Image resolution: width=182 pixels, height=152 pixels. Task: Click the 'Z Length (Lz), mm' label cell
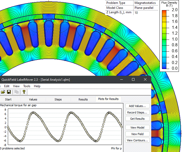click(119, 12)
